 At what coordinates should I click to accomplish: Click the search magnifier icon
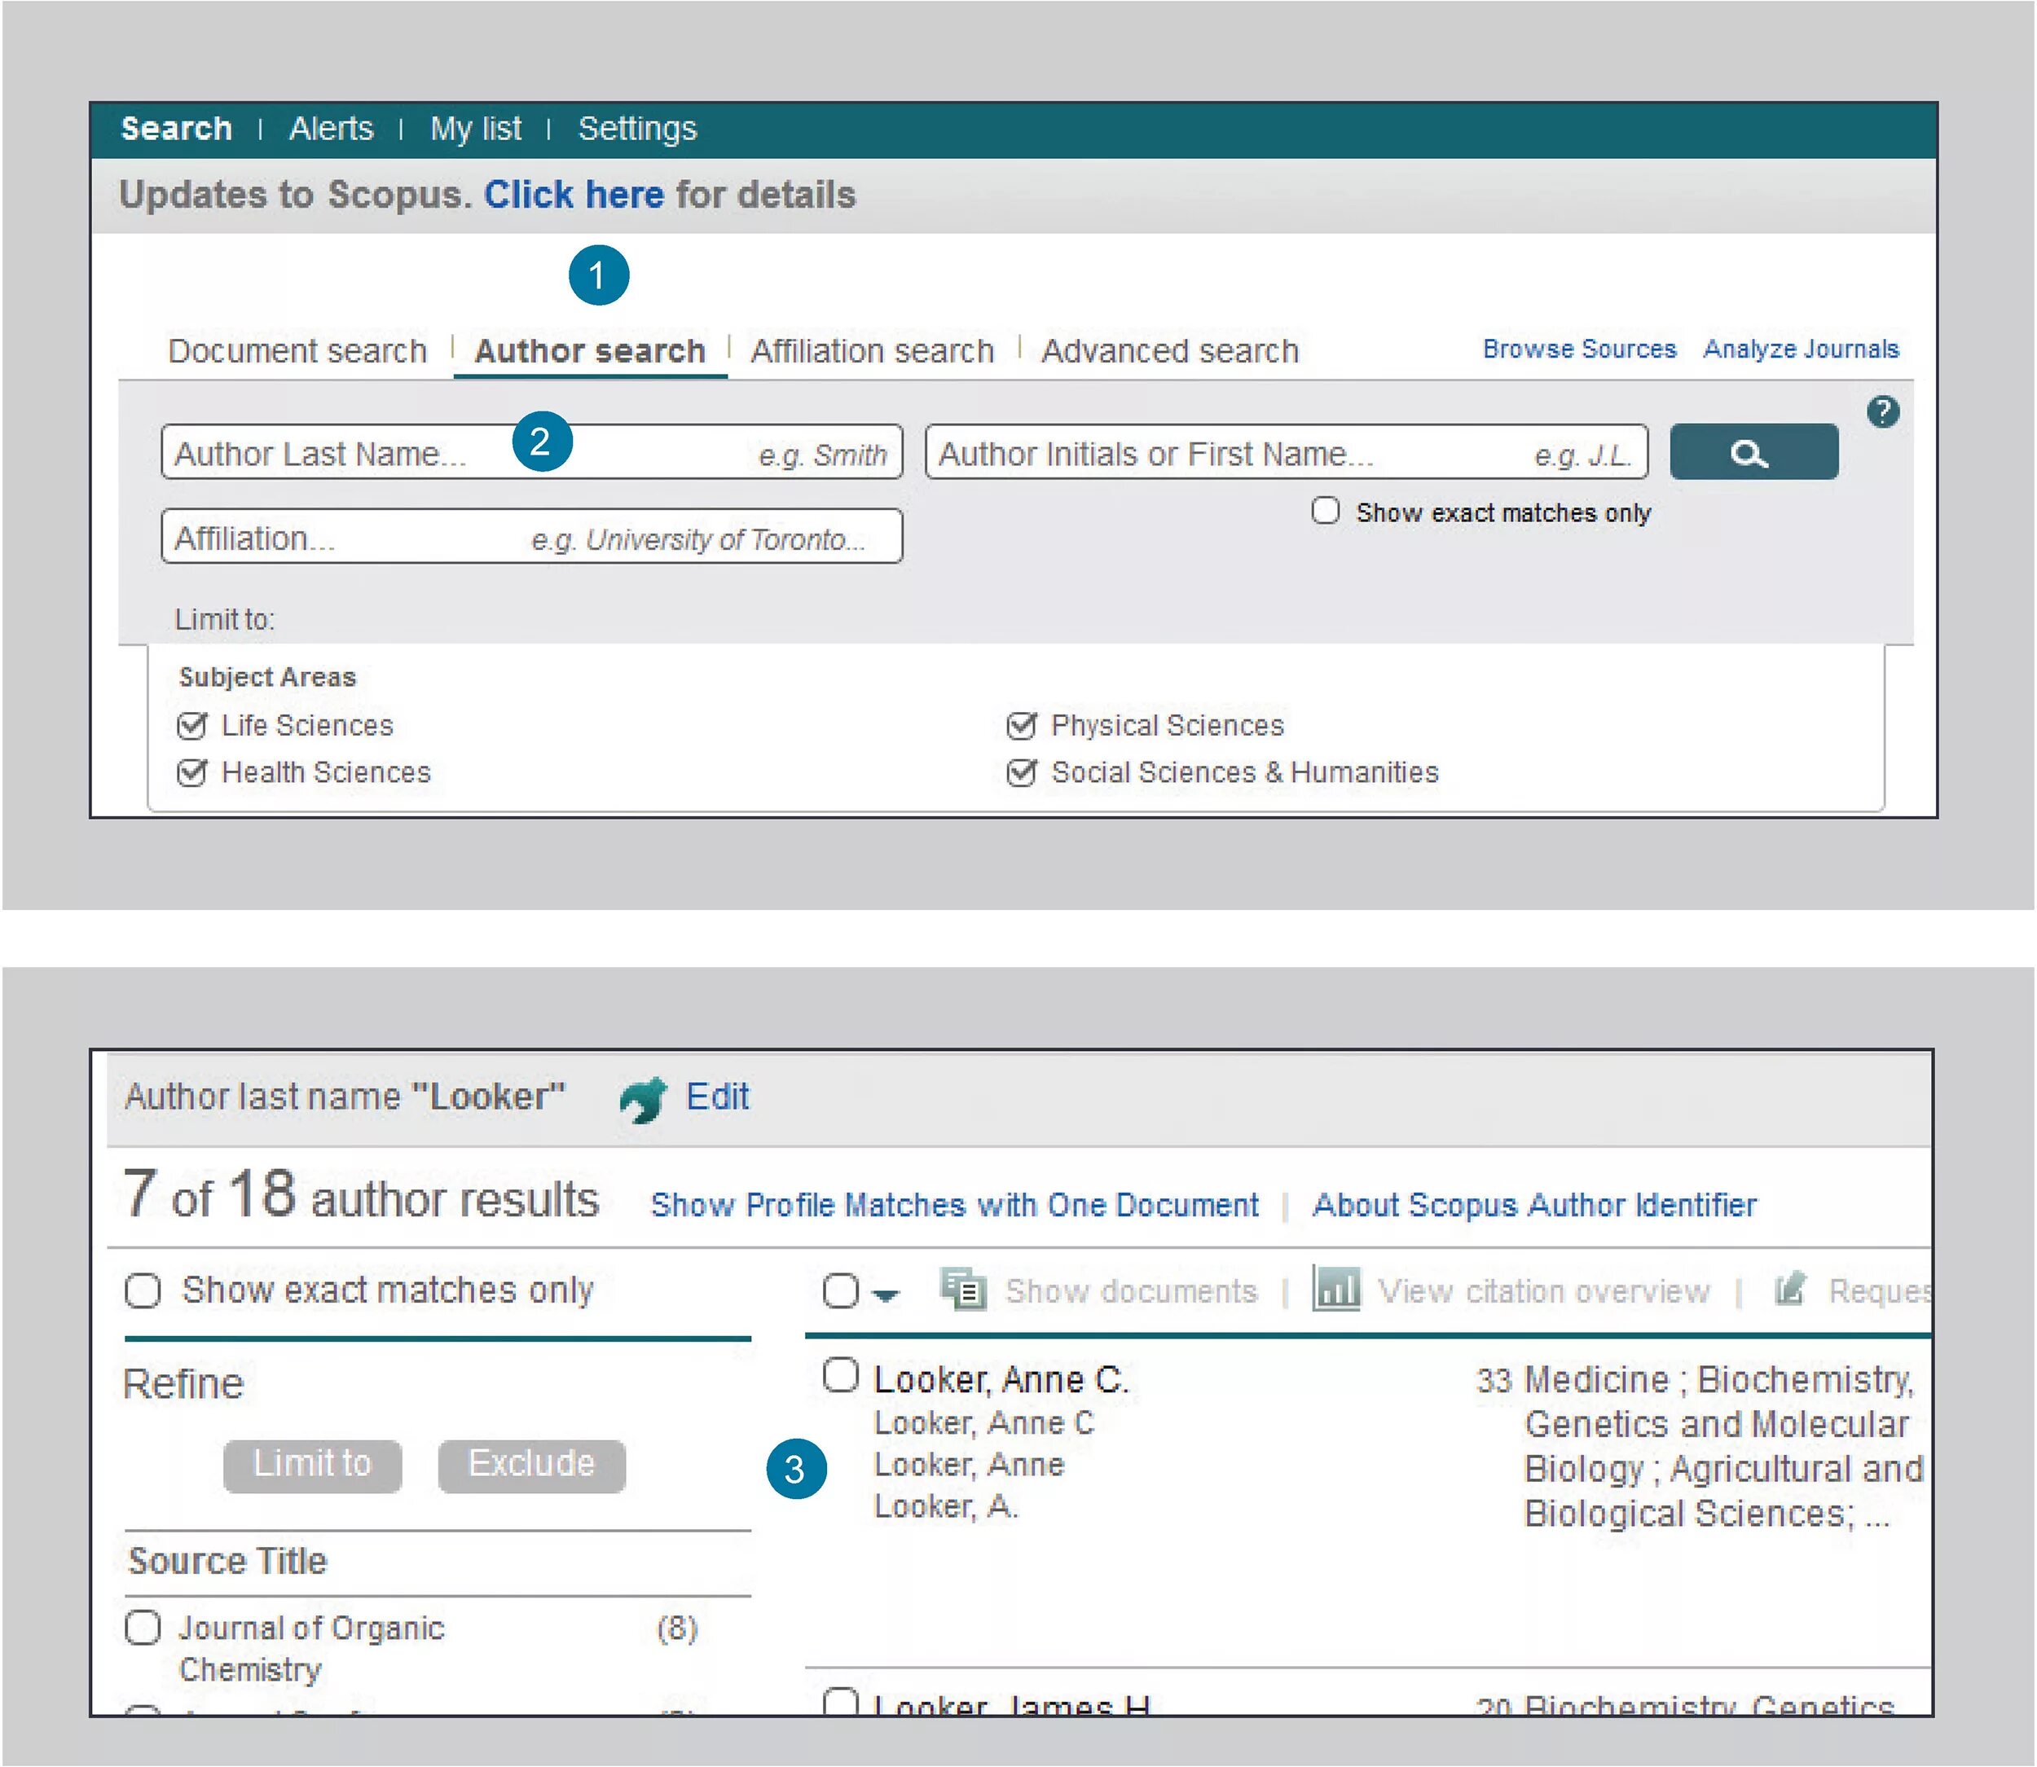[1754, 453]
